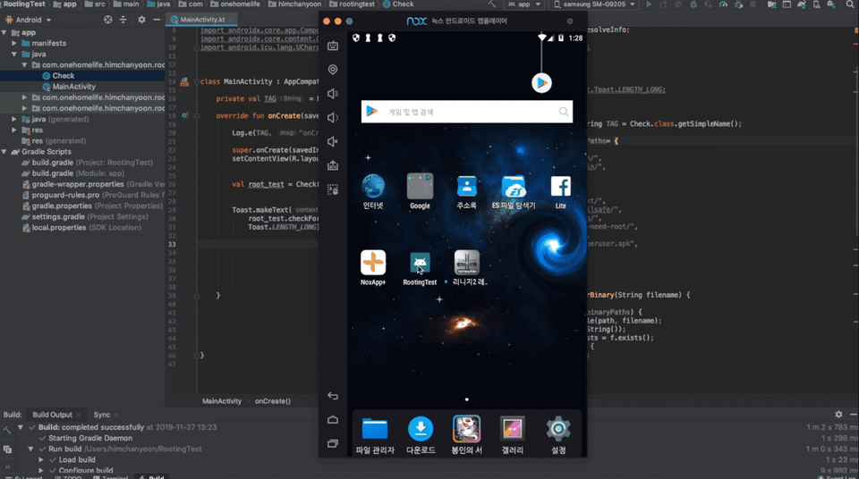This screenshot has width=859, height=479.
Task: Click Collapse All icon in Project panel
Action: (x=123, y=20)
